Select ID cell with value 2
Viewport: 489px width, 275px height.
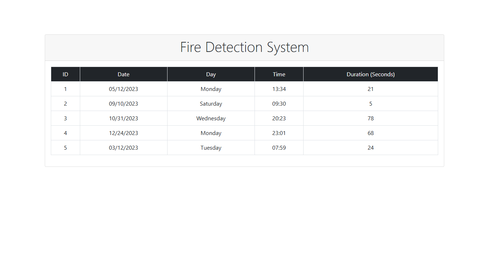coord(66,103)
